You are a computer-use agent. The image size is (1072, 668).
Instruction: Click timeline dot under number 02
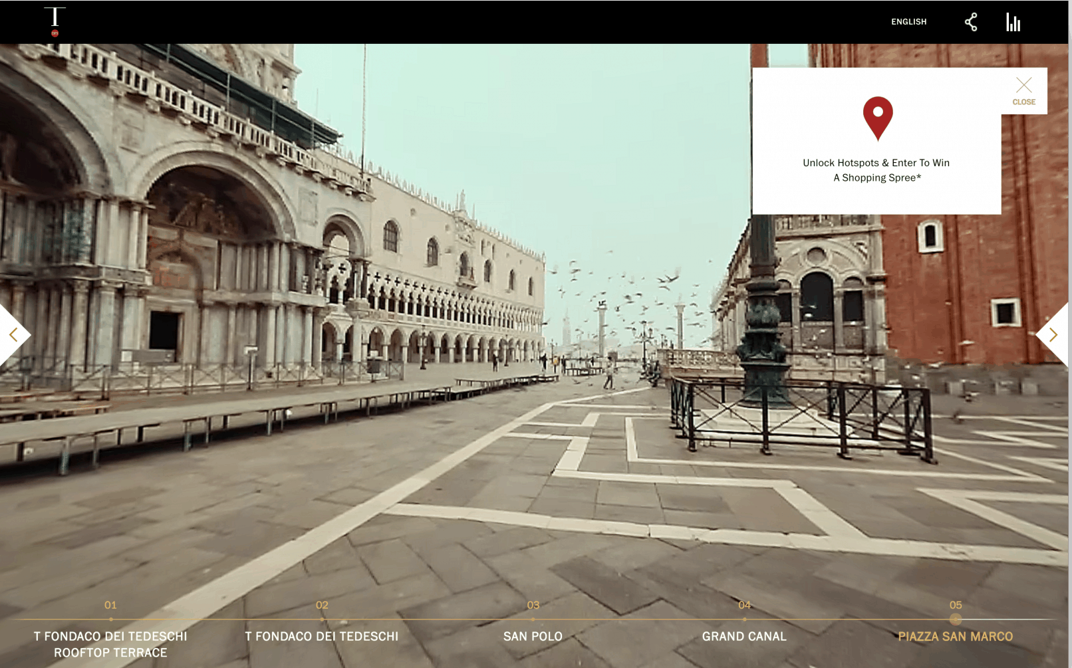[x=322, y=619]
